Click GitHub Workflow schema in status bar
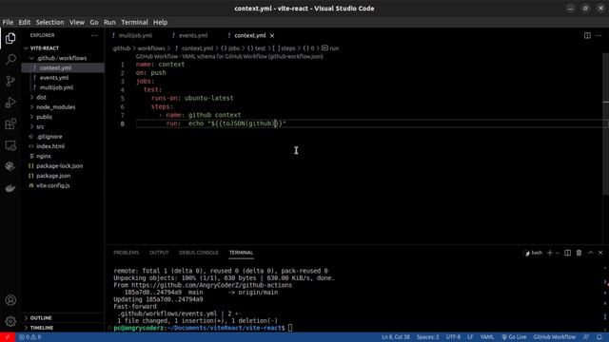 554,337
